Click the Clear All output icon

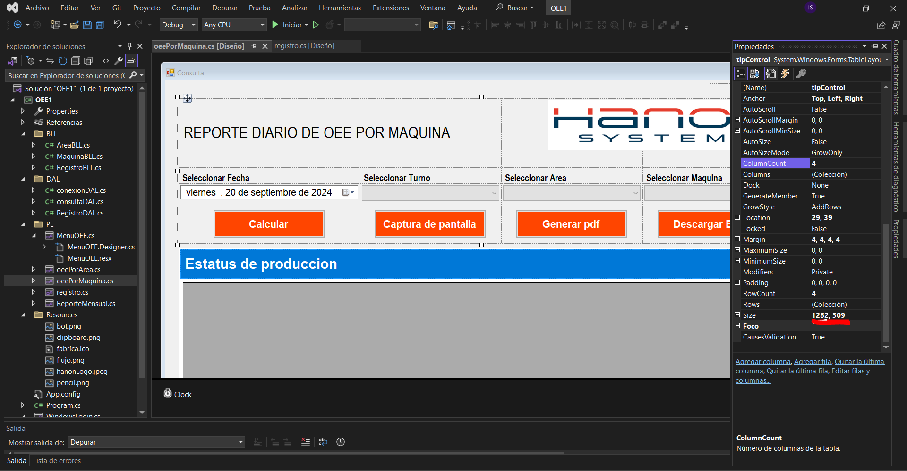click(306, 442)
